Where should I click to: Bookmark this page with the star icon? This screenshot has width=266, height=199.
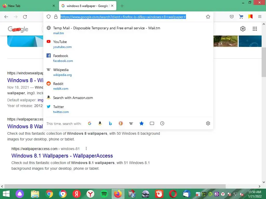point(208,17)
